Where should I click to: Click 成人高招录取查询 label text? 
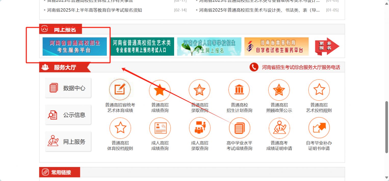(x=200, y=146)
